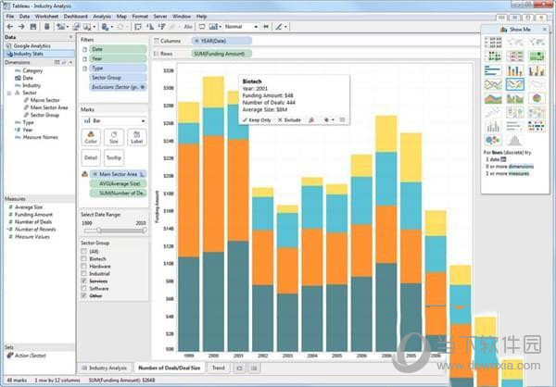556x387 pixels.
Task: Open the Normal fit dropdown in toolbar
Action: (241, 27)
